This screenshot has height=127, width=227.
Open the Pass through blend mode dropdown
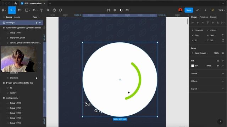tap(201, 53)
